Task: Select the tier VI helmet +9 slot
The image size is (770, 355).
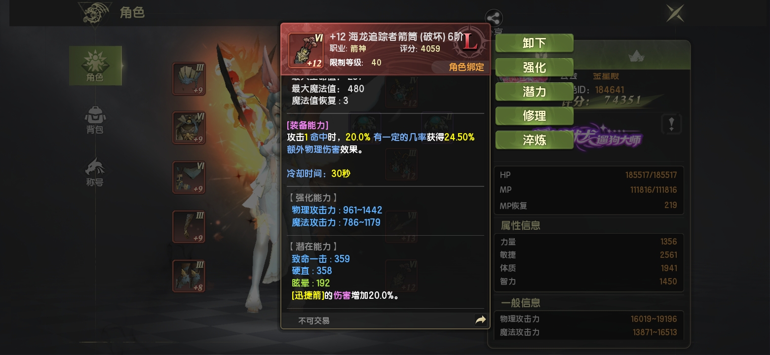Action: [189, 177]
